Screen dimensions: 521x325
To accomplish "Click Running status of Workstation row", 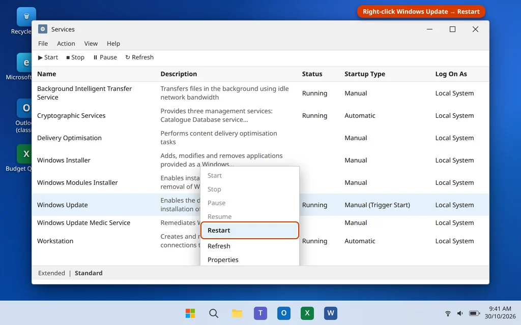I will [x=314, y=241].
